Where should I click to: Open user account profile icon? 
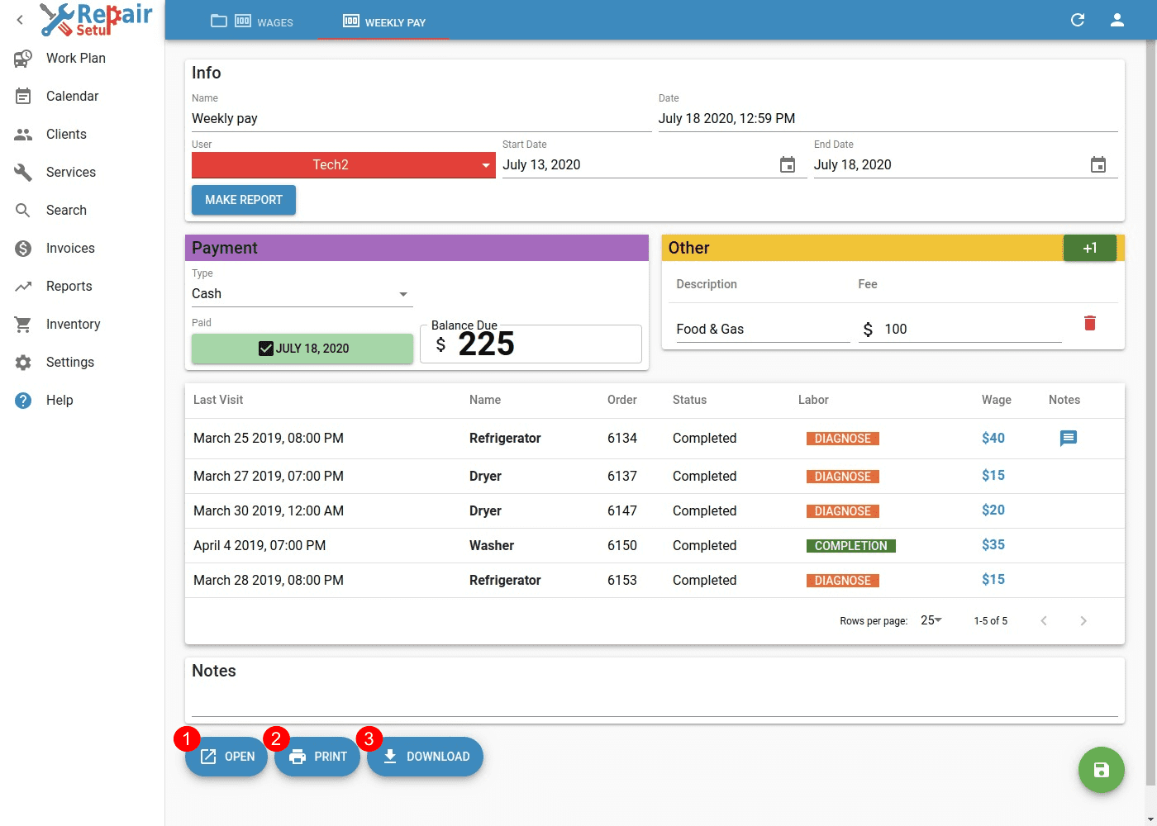[x=1117, y=20]
